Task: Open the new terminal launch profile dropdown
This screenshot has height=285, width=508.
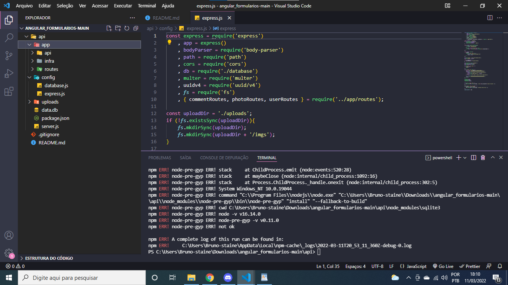Action: pyautogui.click(x=465, y=158)
